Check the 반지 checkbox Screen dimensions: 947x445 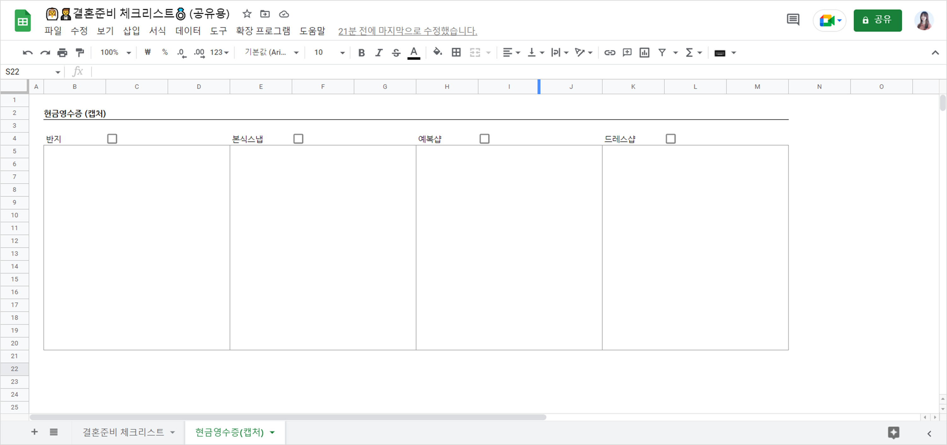click(112, 139)
